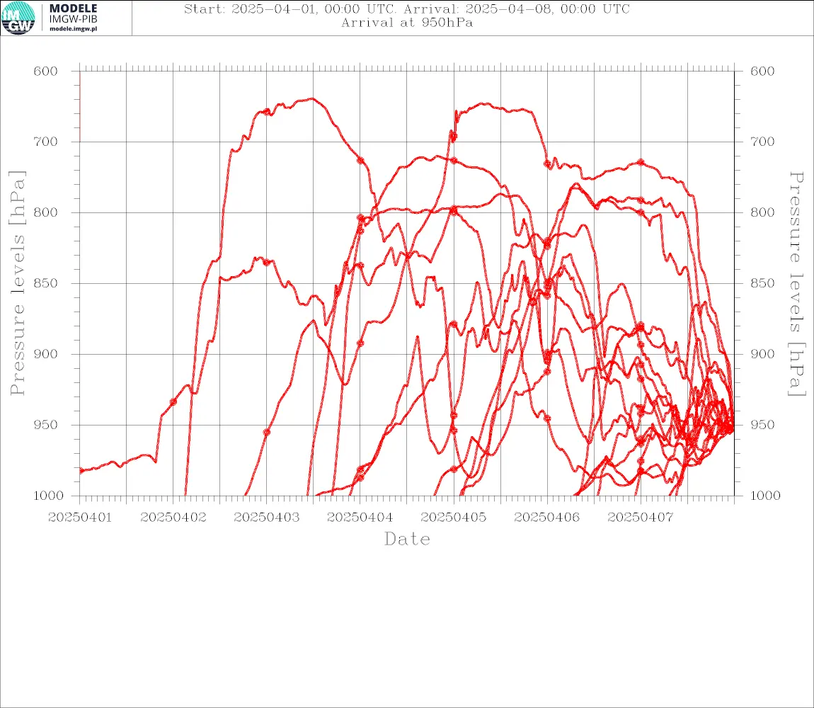Click the left 'Pressure levels [hPa]' axis title
This screenshot has height=708, width=814.
17,283
